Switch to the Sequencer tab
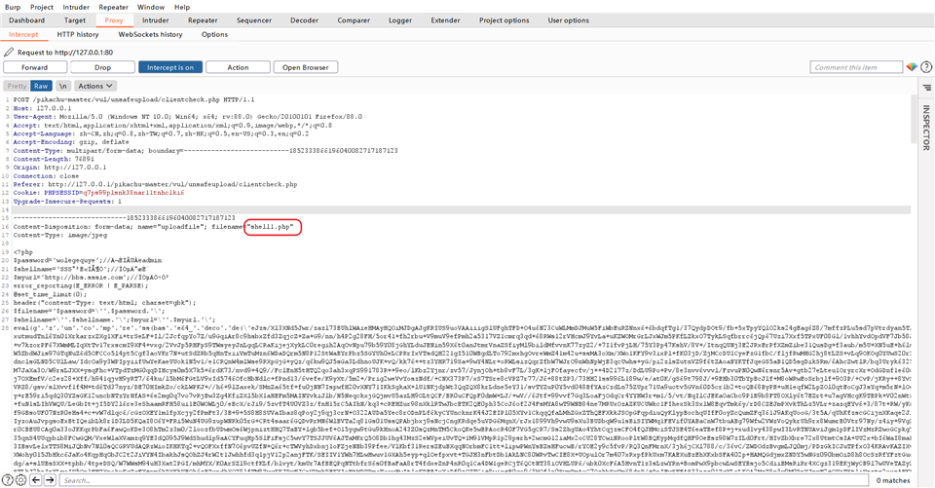The height and width of the screenshot is (488, 935). [254, 20]
